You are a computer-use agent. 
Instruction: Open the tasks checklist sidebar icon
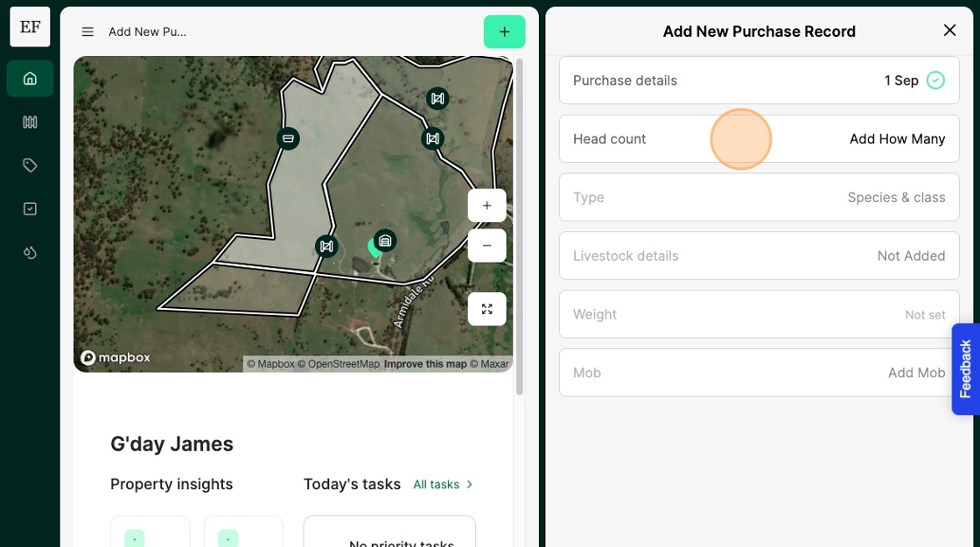[x=30, y=209]
